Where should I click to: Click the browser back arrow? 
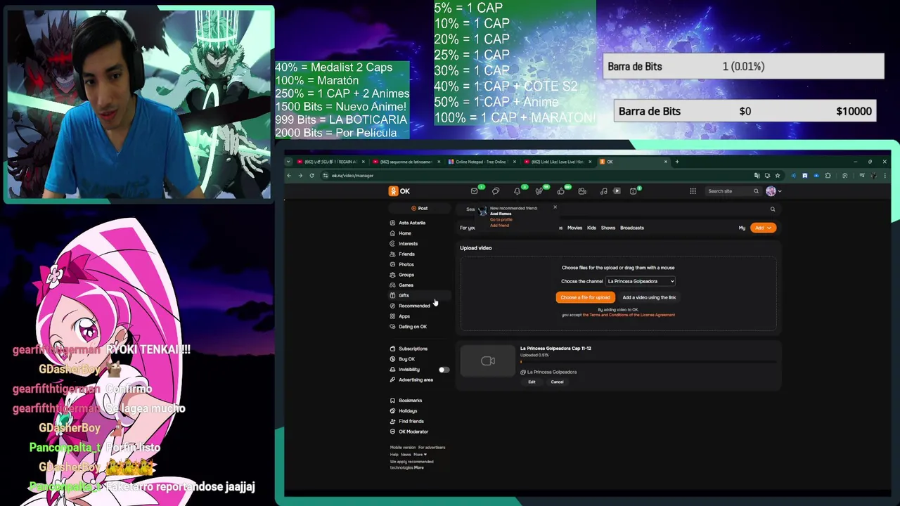[289, 176]
